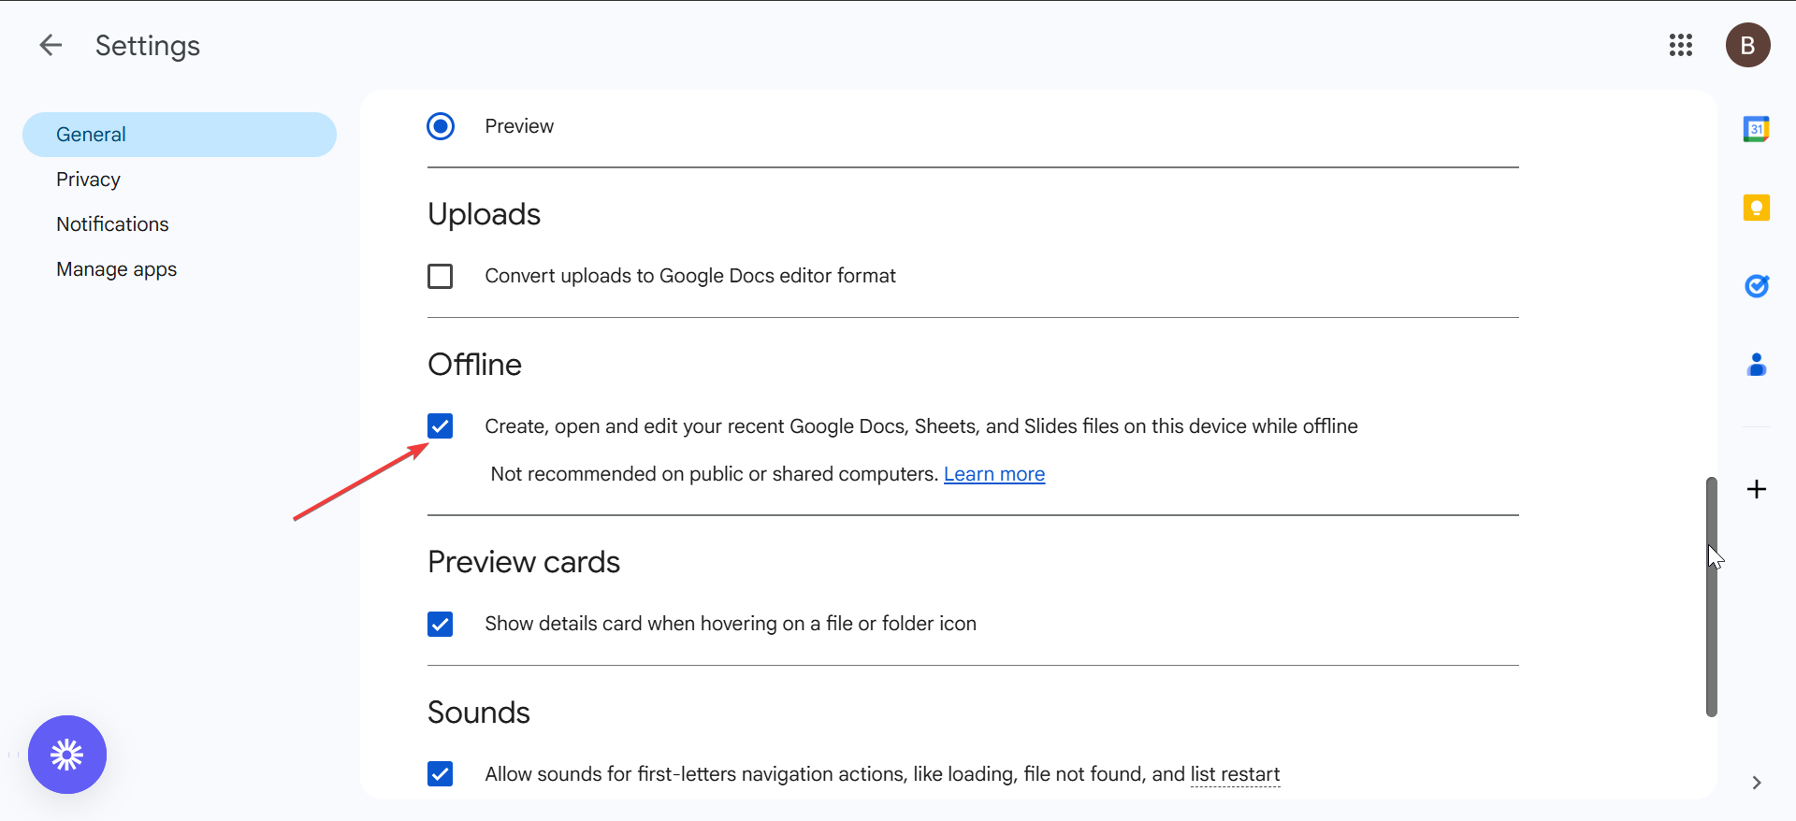The height and width of the screenshot is (821, 1796).
Task: Open the Google apps grid launcher
Action: pos(1680,45)
